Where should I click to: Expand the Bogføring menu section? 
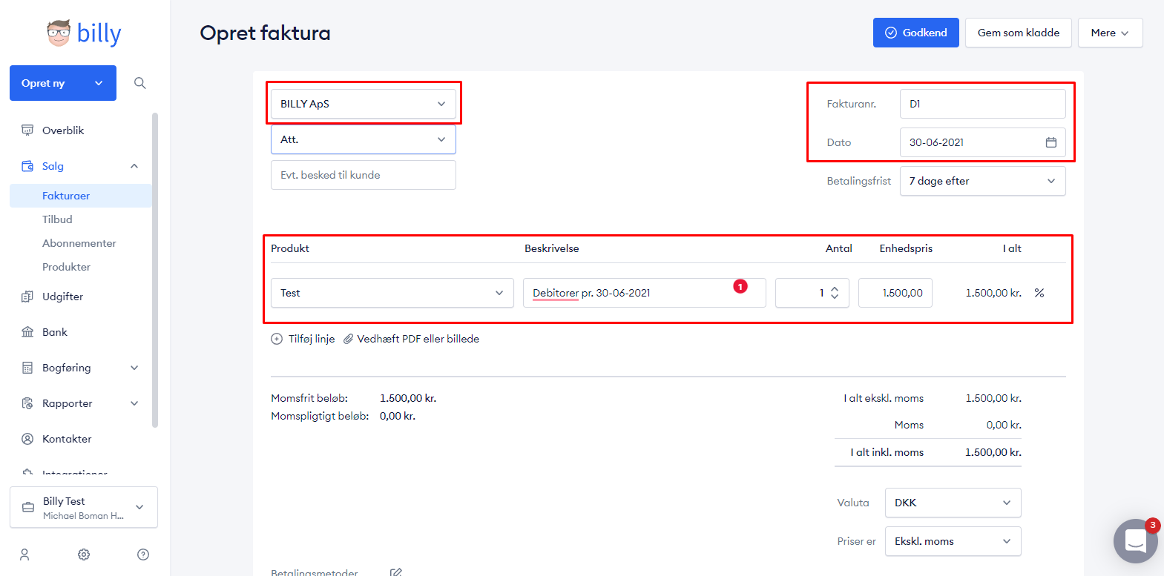tap(134, 368)
